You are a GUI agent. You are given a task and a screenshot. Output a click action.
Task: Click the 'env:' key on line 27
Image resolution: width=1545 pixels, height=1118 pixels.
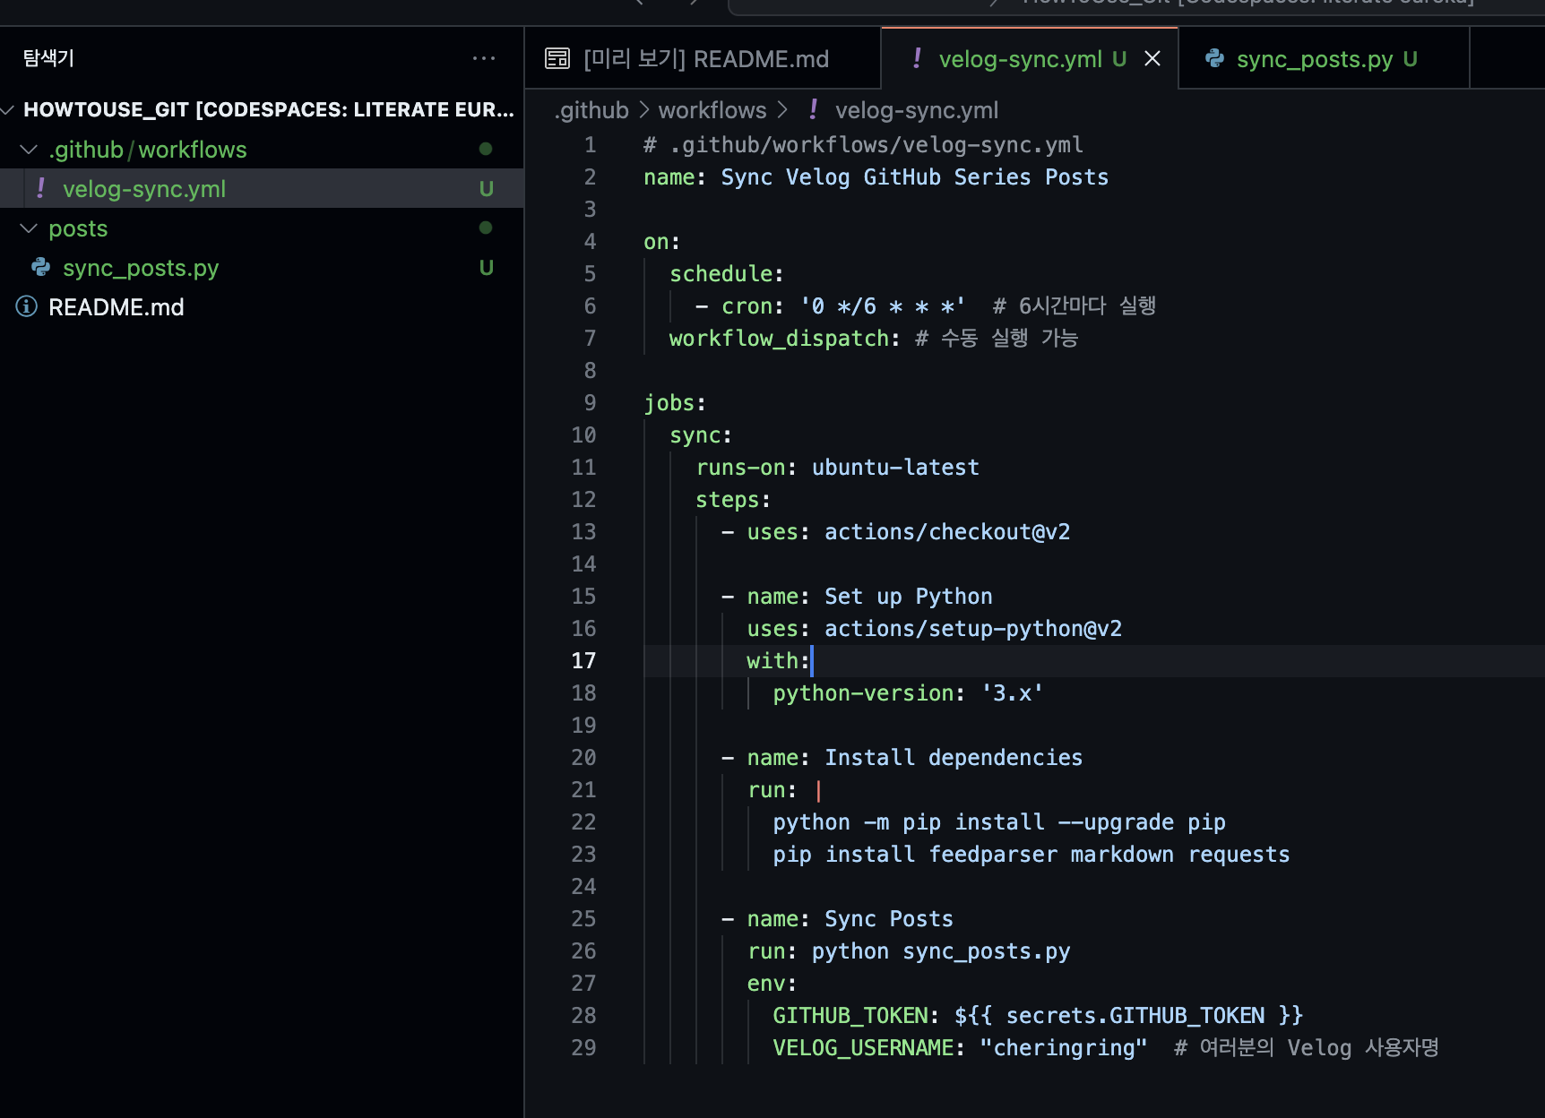772,983
